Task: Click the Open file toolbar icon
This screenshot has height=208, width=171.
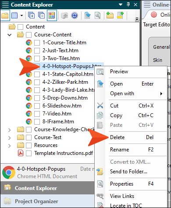Action: (x=87, y=15)
